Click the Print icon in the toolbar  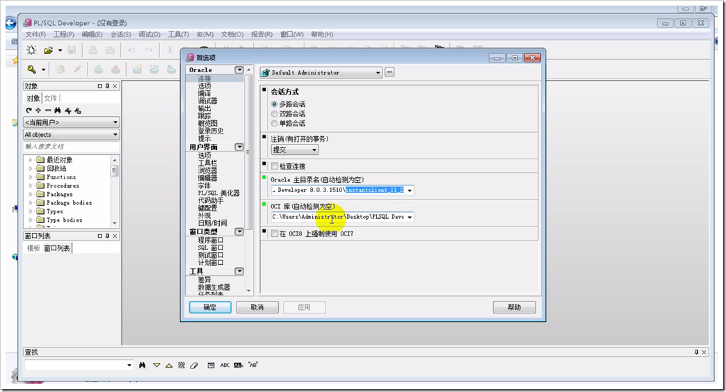coord(93,50)
